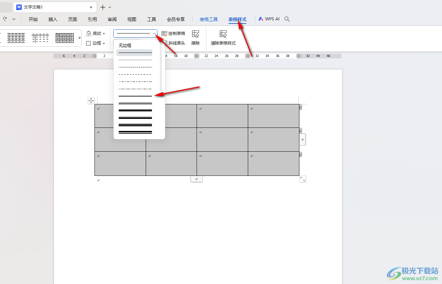This screenshot has width=442, height=284.
Task: Select the long dashed line style
Action: click(135, 74)
